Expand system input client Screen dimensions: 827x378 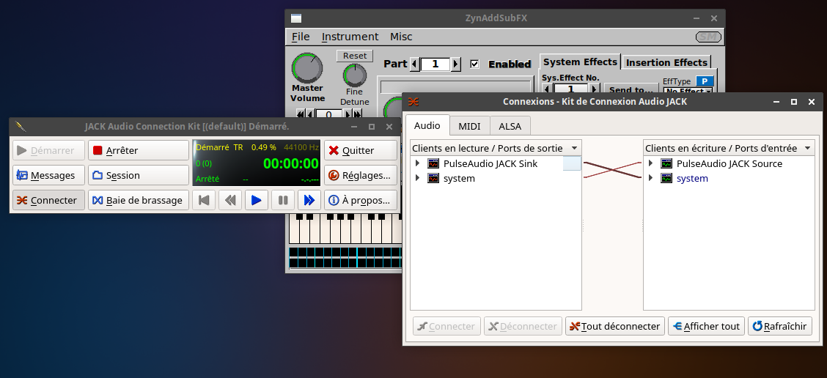[651, 178]
